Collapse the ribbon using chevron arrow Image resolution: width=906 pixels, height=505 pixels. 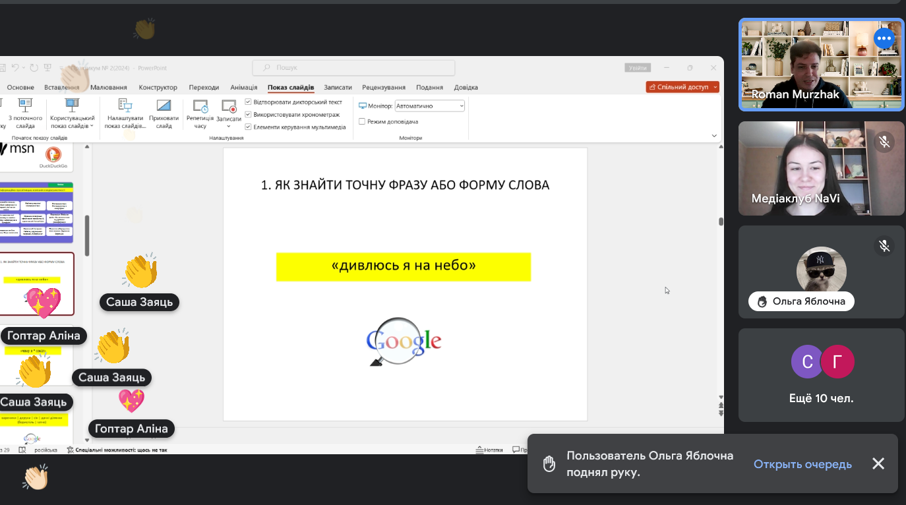pos(714,136)
